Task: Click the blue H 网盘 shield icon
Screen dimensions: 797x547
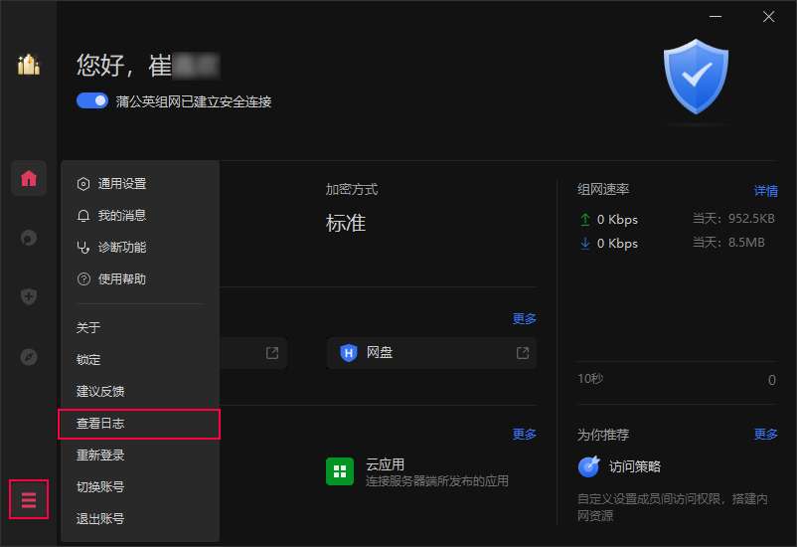Action: coord(349,353)
